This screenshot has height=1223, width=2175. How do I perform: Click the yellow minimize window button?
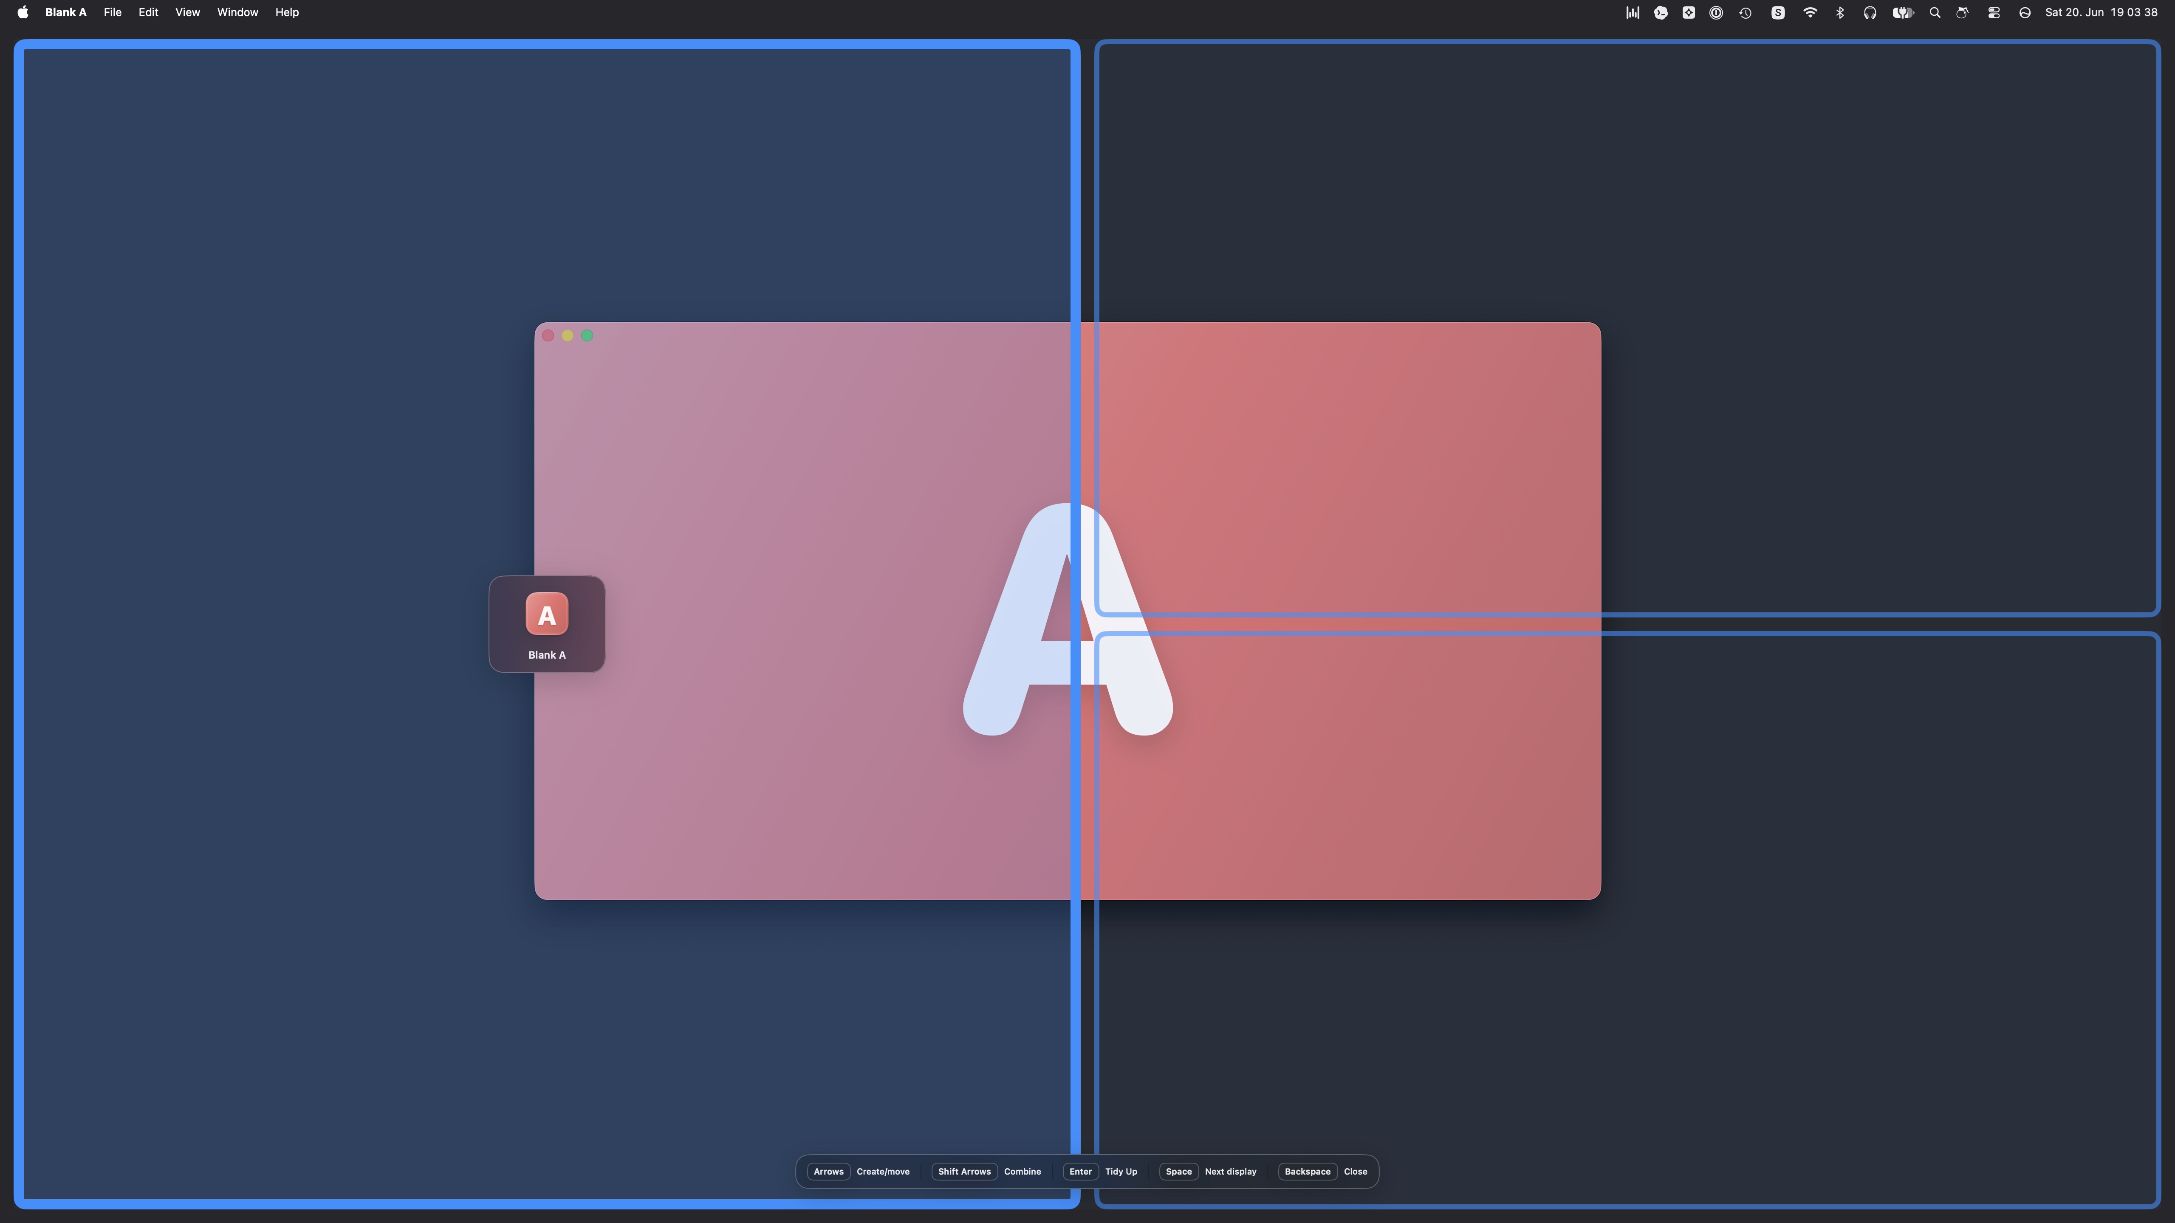pyautogui.click(x=568, y=336)
